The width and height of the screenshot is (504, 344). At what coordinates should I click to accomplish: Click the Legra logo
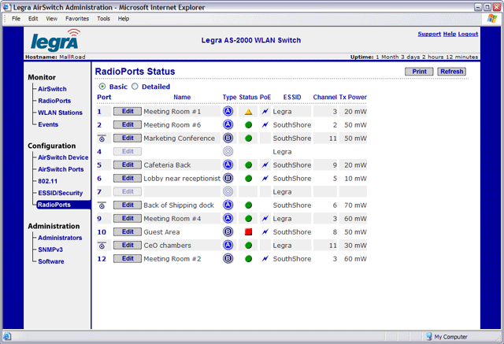pyautogui.click(x=55, y=40)
